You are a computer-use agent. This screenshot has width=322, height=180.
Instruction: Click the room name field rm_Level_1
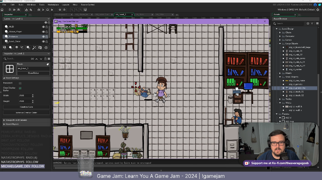click(x=33, y=68)
